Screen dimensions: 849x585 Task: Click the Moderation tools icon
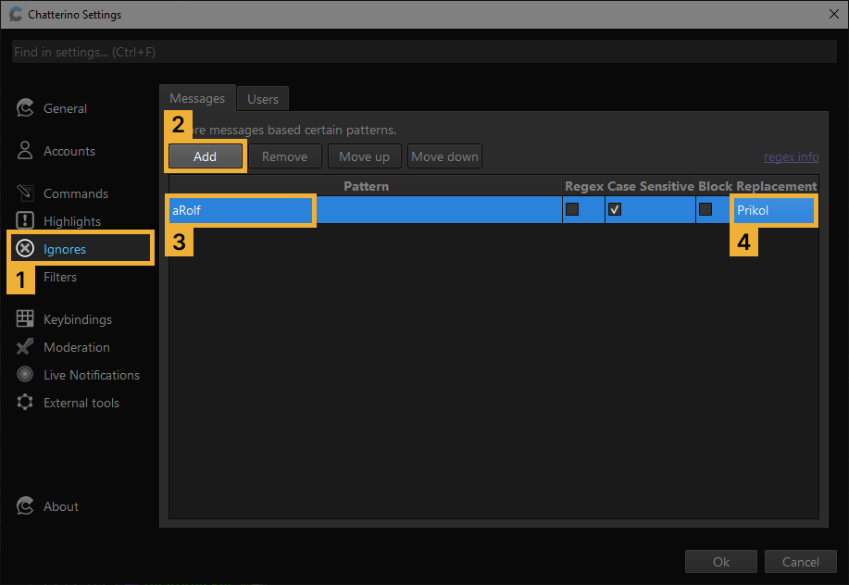click(x=26, y=347)
